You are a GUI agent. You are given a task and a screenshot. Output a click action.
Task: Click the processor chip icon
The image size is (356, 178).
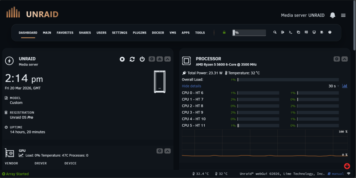186,61
